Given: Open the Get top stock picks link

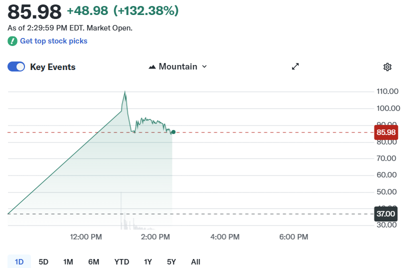Looking at the screenshot, I should coord(53,41).
